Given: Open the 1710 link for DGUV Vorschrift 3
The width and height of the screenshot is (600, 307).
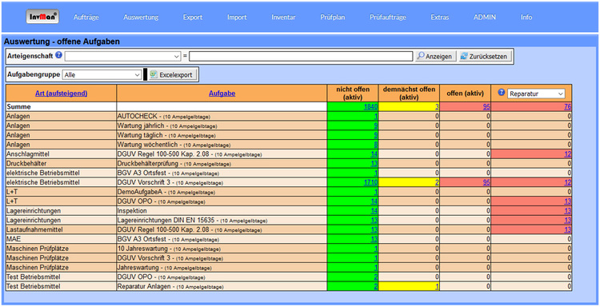Looking at the screenshot, I should pos(370,182).
